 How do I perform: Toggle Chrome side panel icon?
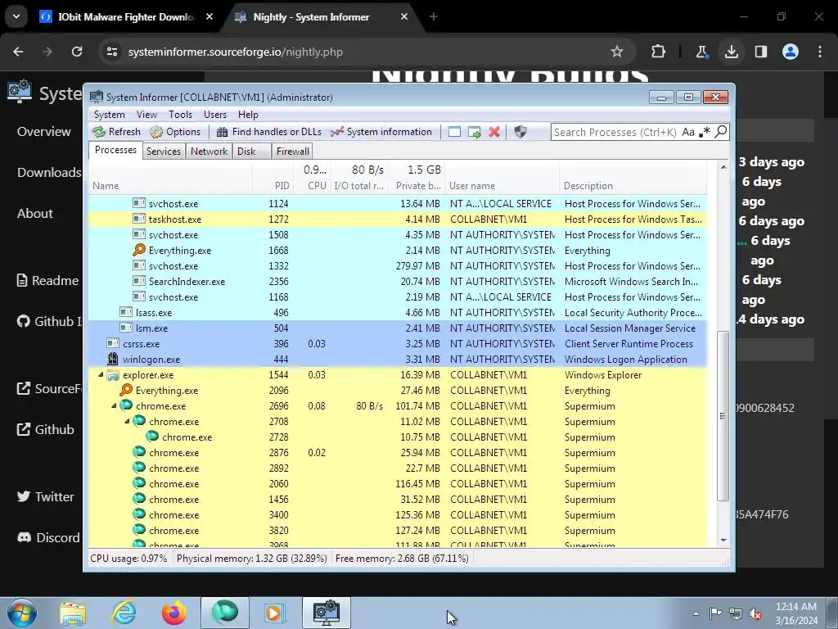coord(761,52)
